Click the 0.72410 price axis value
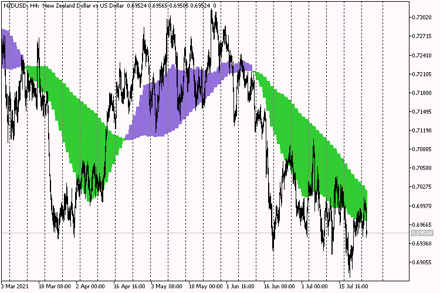The width and height of the screenshot is (440, 293). click(422, 55)
